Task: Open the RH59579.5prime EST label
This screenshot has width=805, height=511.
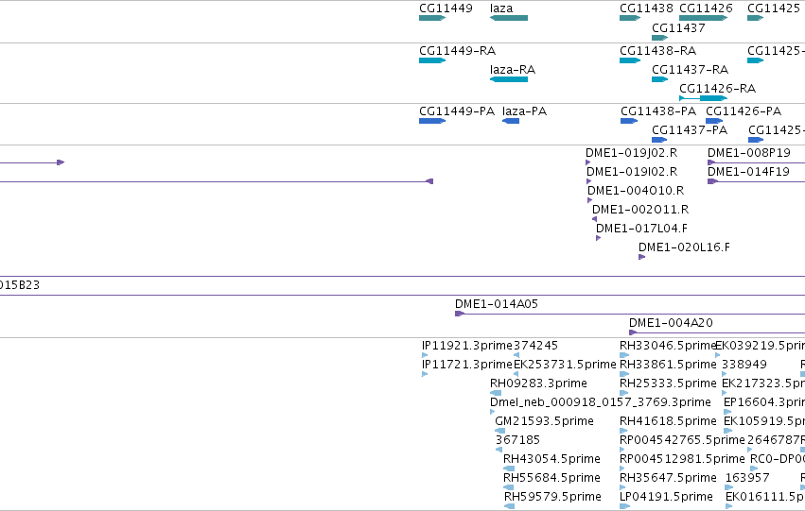Action: click(x=552, y=497)
